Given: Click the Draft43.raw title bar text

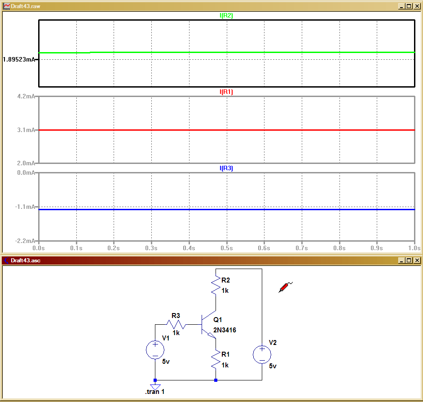Looking at the screenshot, I should click(25, 6).
